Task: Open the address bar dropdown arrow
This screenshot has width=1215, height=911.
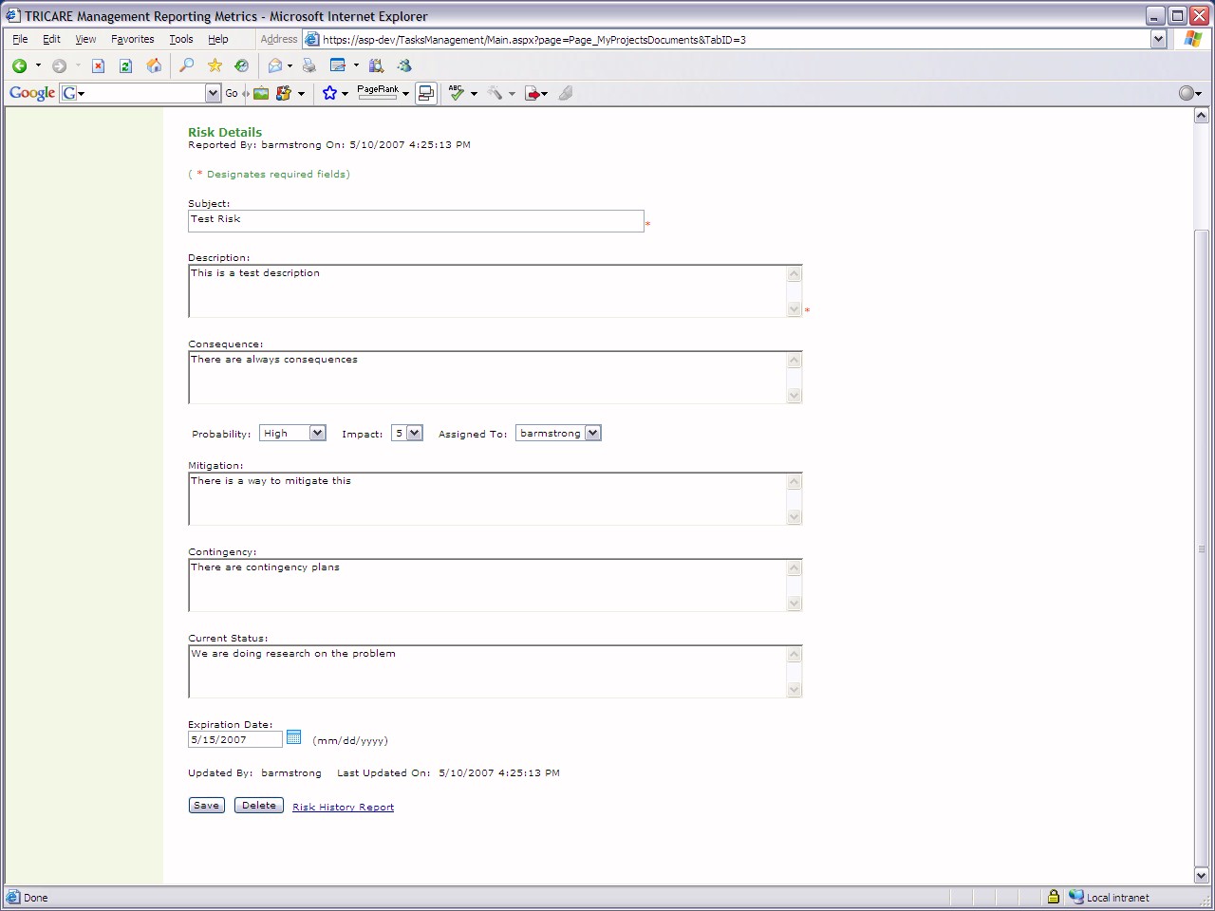Action: [x=1158, y=39]
